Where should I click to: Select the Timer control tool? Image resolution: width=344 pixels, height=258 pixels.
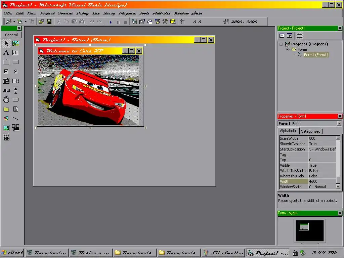click(6, 99)
